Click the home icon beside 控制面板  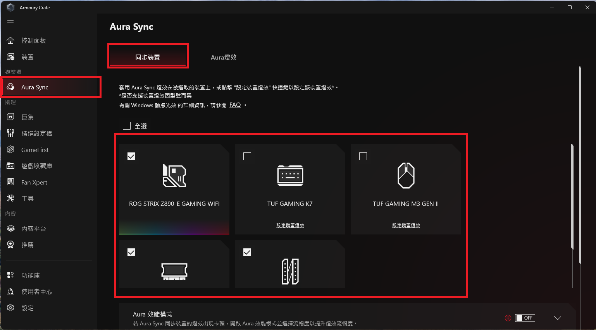(10, 40)
